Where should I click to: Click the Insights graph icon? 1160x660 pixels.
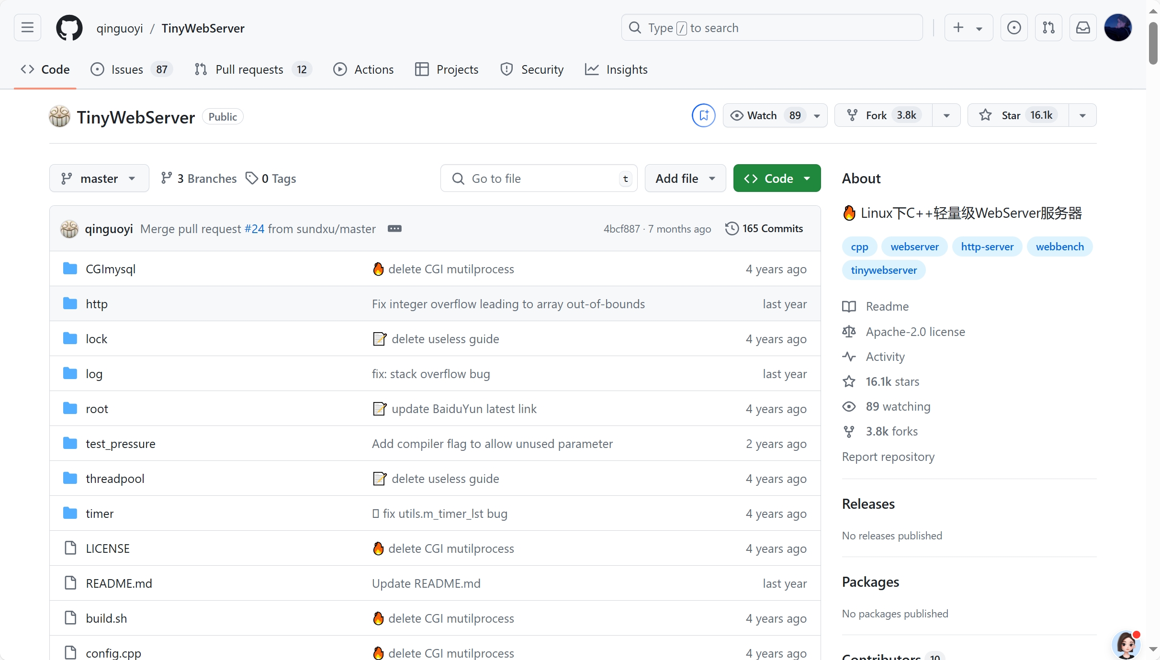593,69
